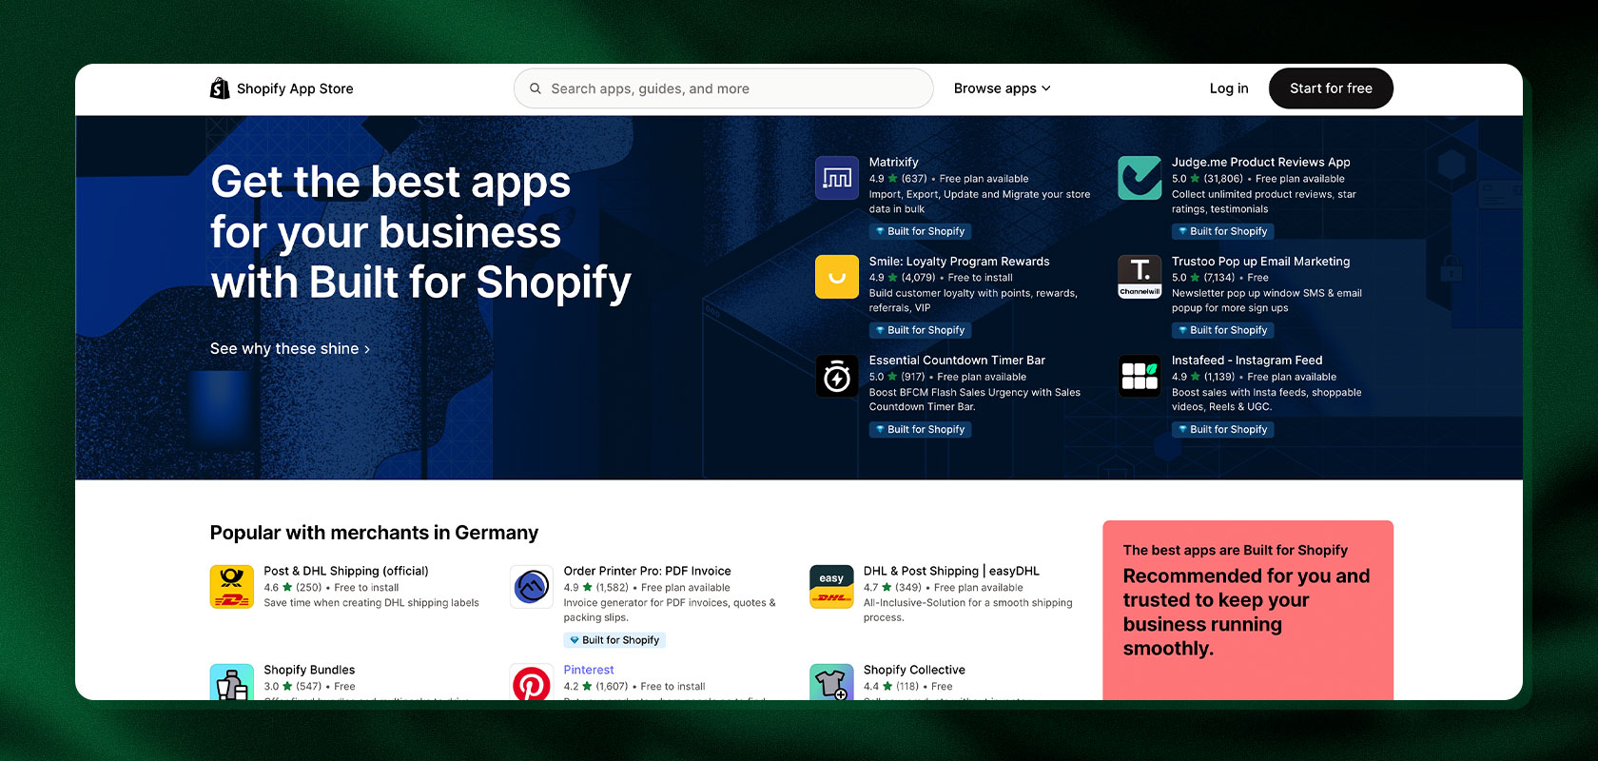Click the Shopify bag logo icon
The height and width of the screenshot is (761, 1598).
(220, 88)
